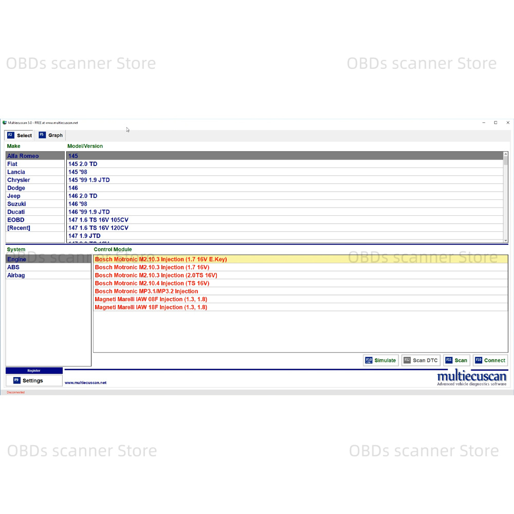Select model 146 2.0 TD

pyautogui.click(x=285, y=196)
